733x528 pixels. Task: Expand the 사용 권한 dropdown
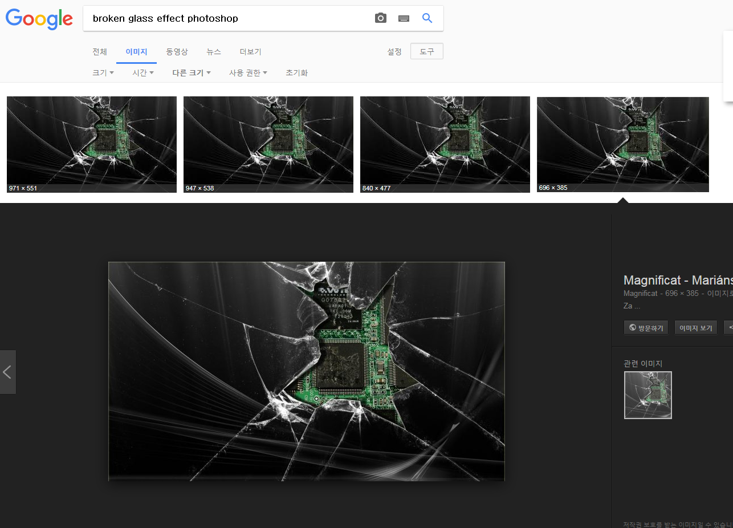pos(248,73)
